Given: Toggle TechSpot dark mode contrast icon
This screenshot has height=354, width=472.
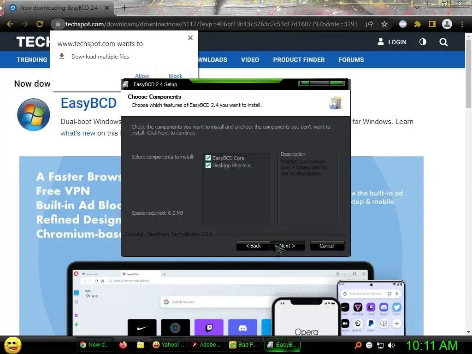Looking at the screenshot, I should tap(423, 42).
